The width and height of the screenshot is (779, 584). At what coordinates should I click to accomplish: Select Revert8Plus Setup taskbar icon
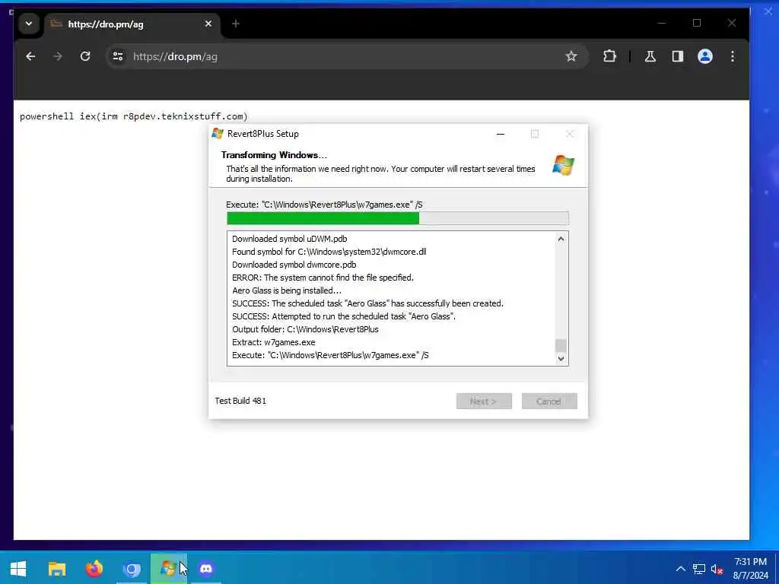(168, 569)
